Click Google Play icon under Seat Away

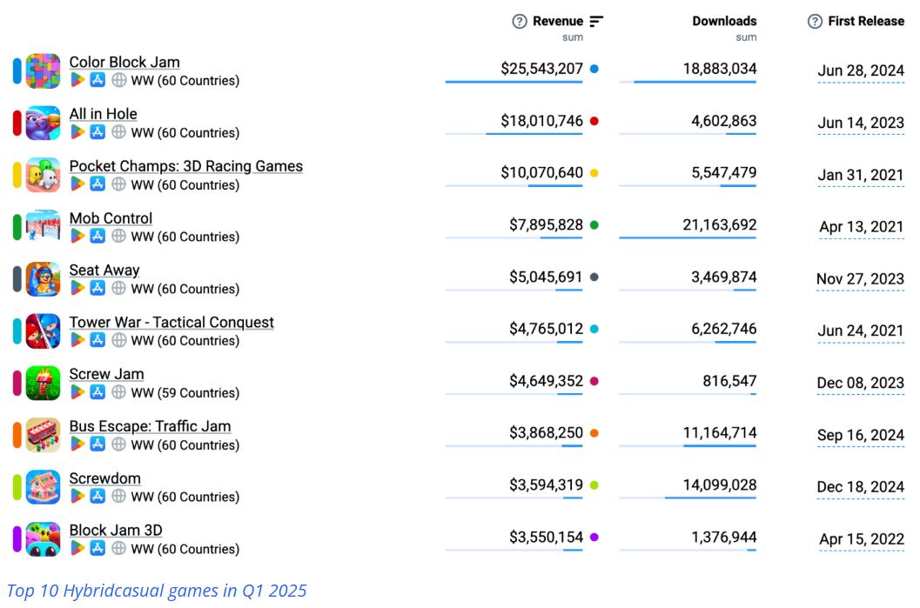[x=77, y=289]
